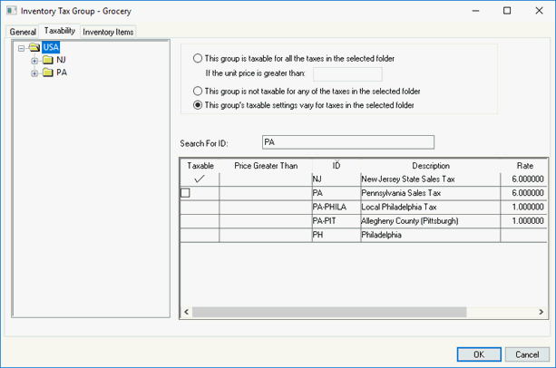The height and width of the screenshot is (368, 556).
Task: Click the Description column header
Action: click(x=430, y=166)
